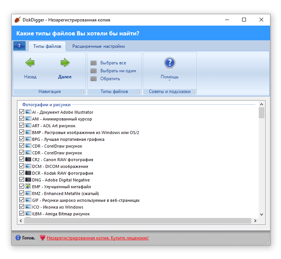Select the DCR - Kodak RAW фотография row
This screenshot has height=259, width=281.
[63, 173]
